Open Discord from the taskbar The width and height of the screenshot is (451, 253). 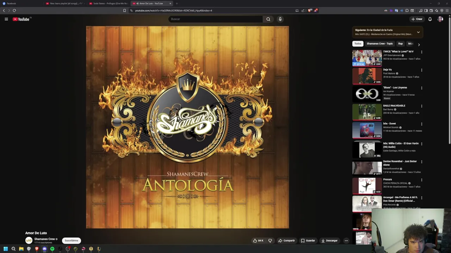(x=44, y=249)
